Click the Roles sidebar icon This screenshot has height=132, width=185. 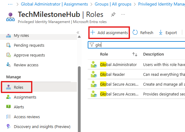coord(8,87)
